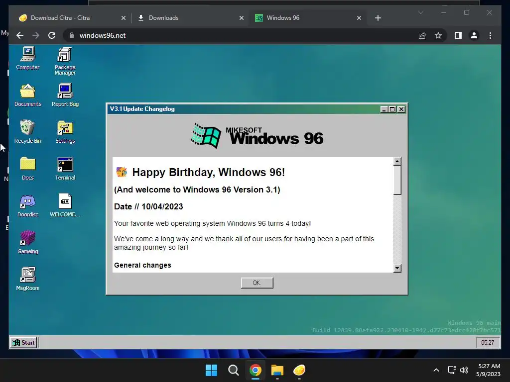This screenshot has width=510, height=382.
Task: Share this page using share icon
Action: [x=422, y=35]
